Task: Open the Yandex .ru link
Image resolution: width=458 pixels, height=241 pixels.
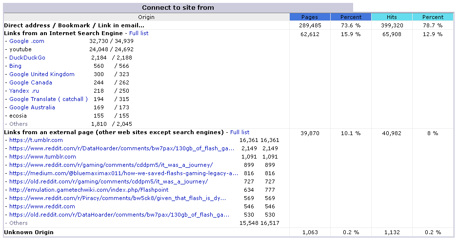Action: [24, 91]
